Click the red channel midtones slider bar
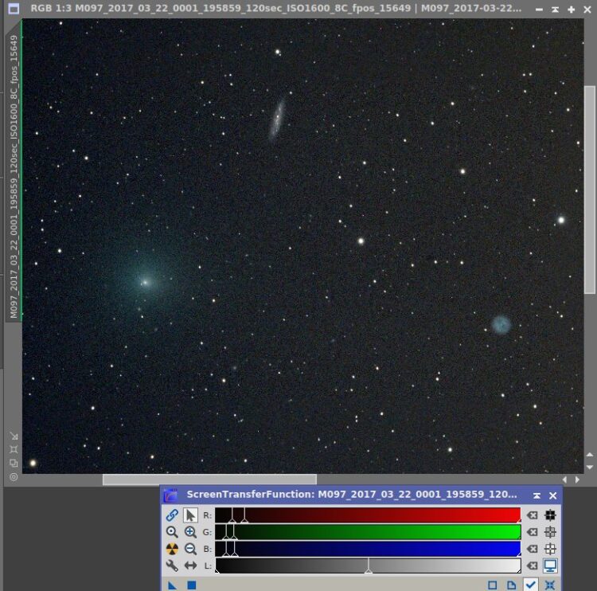The height and width of the screenshot is (591, 597). (x=368, y=515)
